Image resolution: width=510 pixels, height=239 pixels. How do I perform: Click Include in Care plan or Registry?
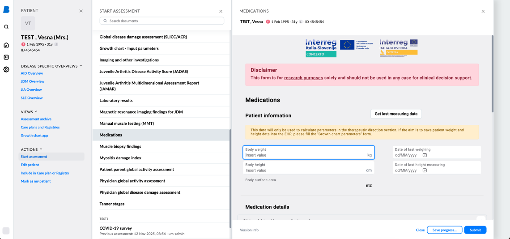45,173
